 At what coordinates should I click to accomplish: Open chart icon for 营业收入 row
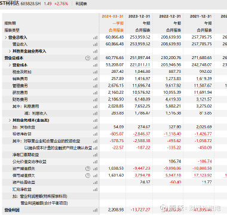click(96, 44)
